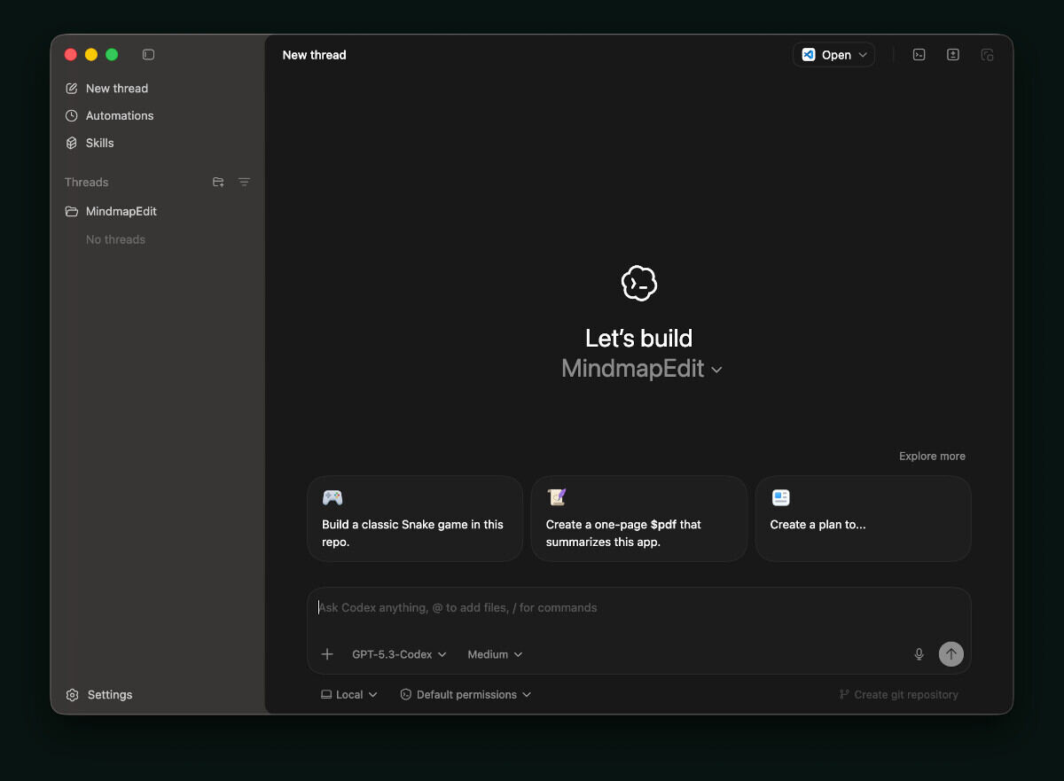Open the Default permissions dropdown
1064x781 pixels.
pos(465,695)
